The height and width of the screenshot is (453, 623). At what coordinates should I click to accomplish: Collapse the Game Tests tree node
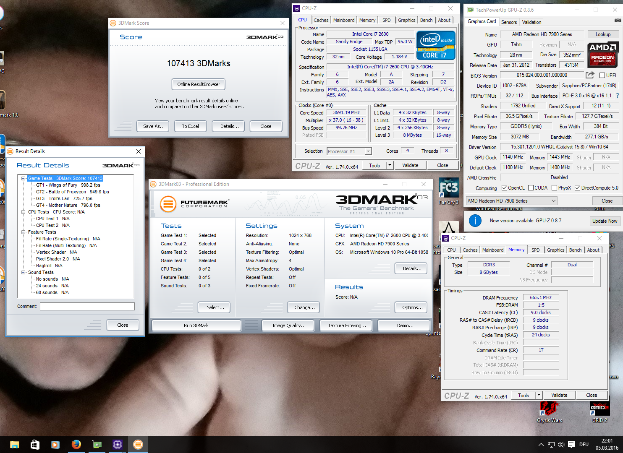[24, 178]
